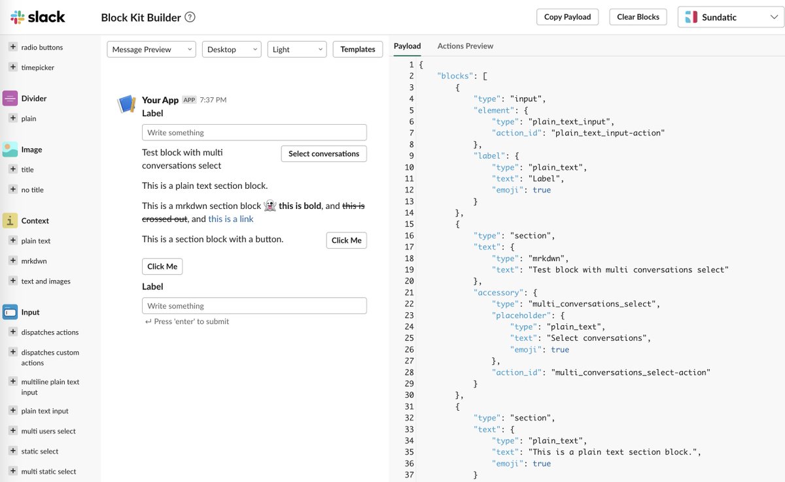Add image with no title plus icon

(x=12, y=189)
